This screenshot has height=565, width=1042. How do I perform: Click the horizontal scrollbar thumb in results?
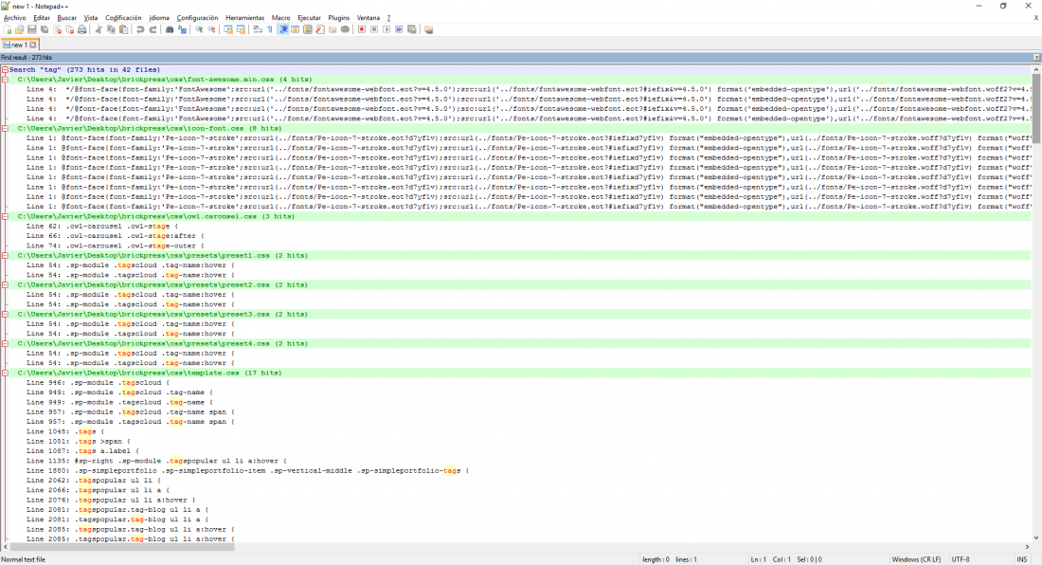click(122, 547)
